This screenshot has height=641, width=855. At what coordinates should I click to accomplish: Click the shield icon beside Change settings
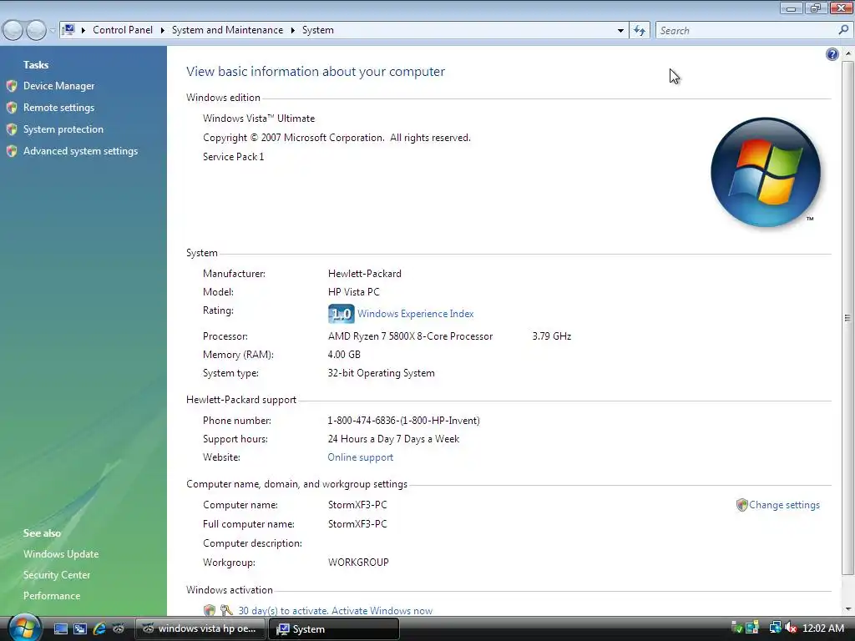click(741, 505)
